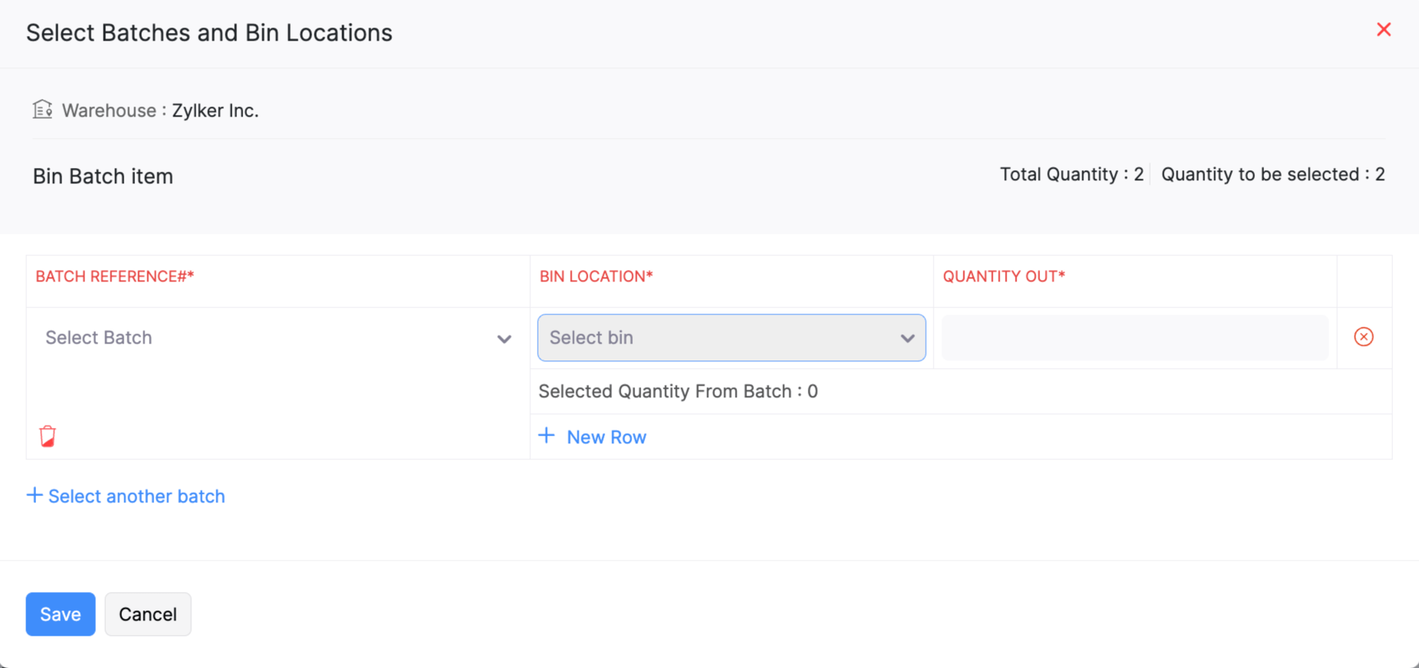Click the Quantity Out input field

pos(1134,337)
